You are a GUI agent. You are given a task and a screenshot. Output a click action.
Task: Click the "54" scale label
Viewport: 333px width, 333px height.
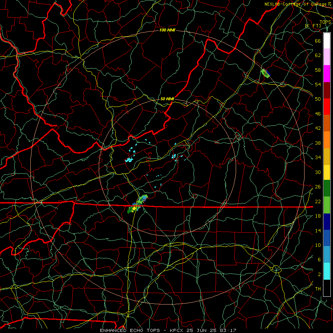(318, 84)
